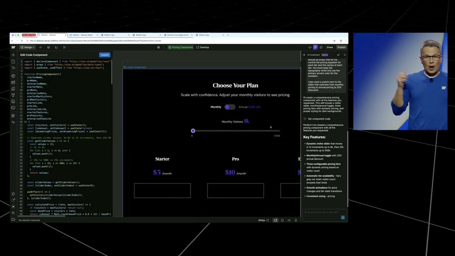The width and height of the screenshot is (455, 256).
Task: Select the mobile portrait breakpoint icon
Action: pos(296,220)
